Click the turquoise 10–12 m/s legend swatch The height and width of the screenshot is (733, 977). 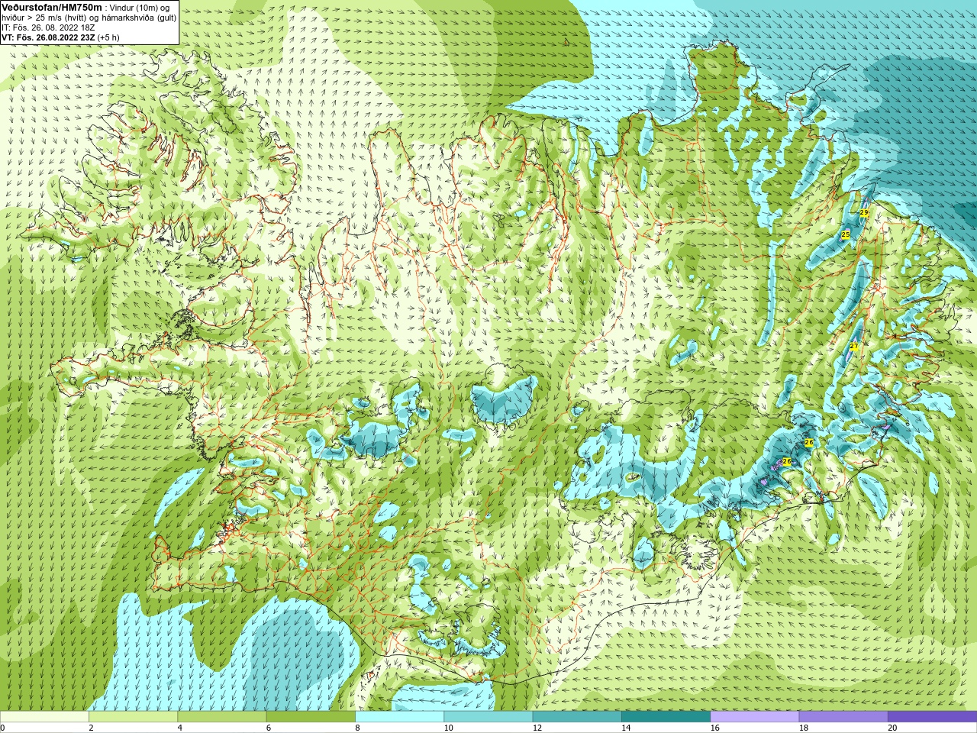488,717
